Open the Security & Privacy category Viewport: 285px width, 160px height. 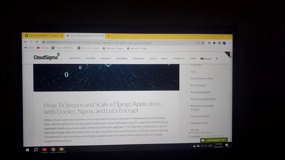coord(200,116)
